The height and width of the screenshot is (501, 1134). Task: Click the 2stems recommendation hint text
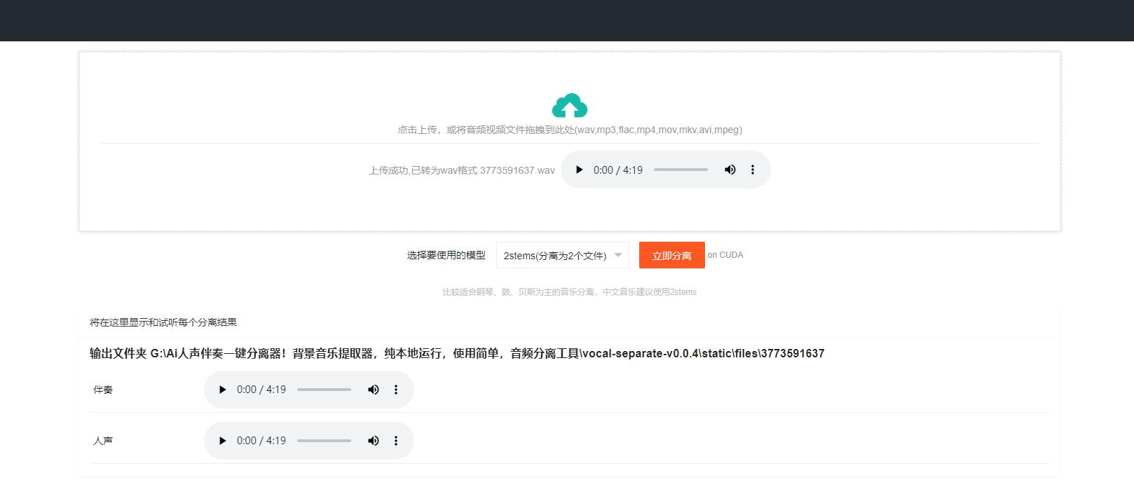click(x=569, y=292)
